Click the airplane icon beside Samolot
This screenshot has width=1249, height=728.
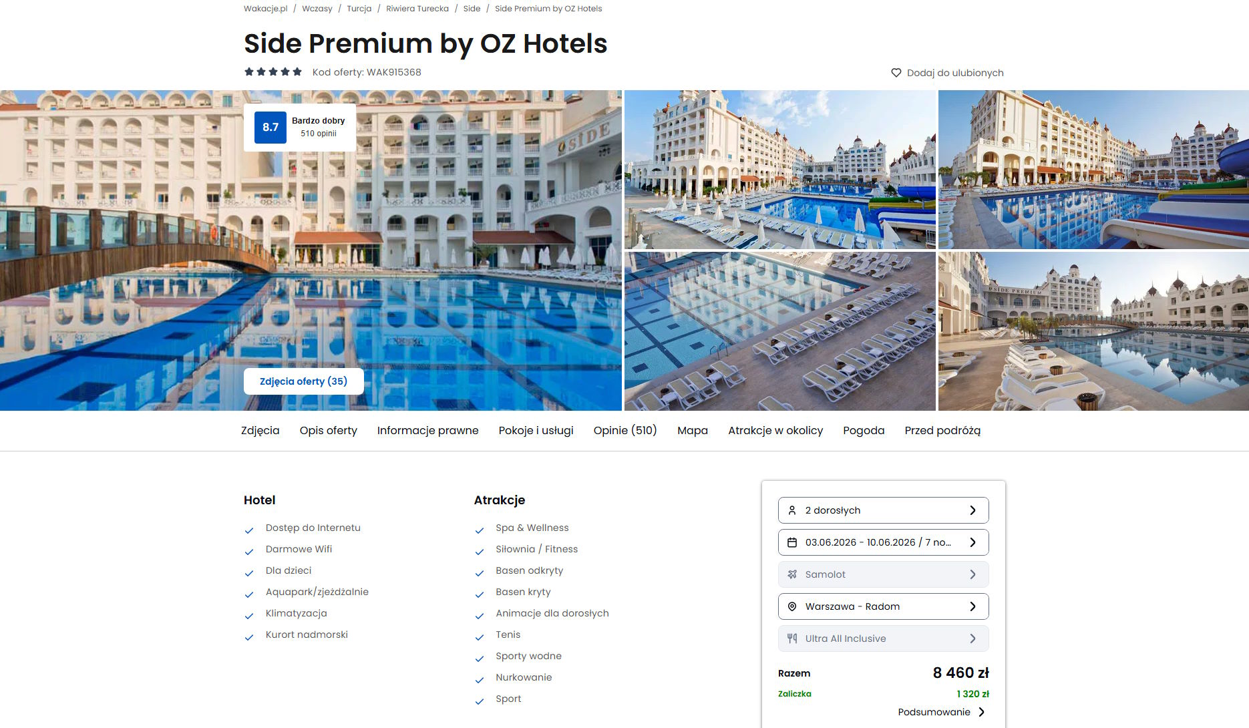[x=792, y=574]
